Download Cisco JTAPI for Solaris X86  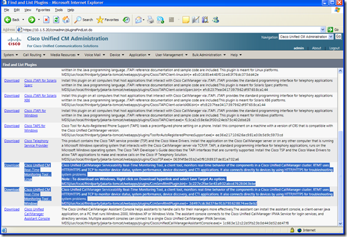[x=12, y=96]
